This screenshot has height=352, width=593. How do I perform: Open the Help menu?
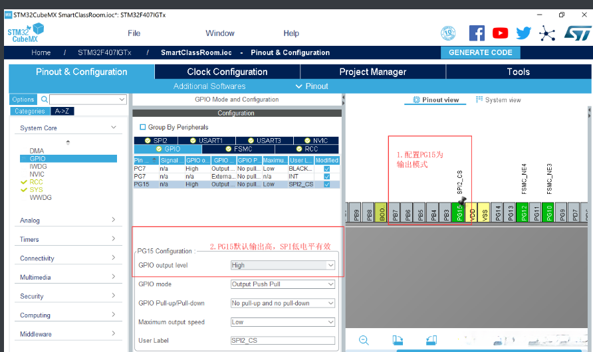291,33
